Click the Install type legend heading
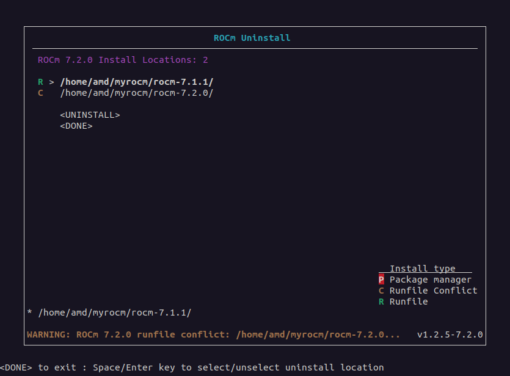510x376 pixels. pyautogui.click(x=423, y=269)
